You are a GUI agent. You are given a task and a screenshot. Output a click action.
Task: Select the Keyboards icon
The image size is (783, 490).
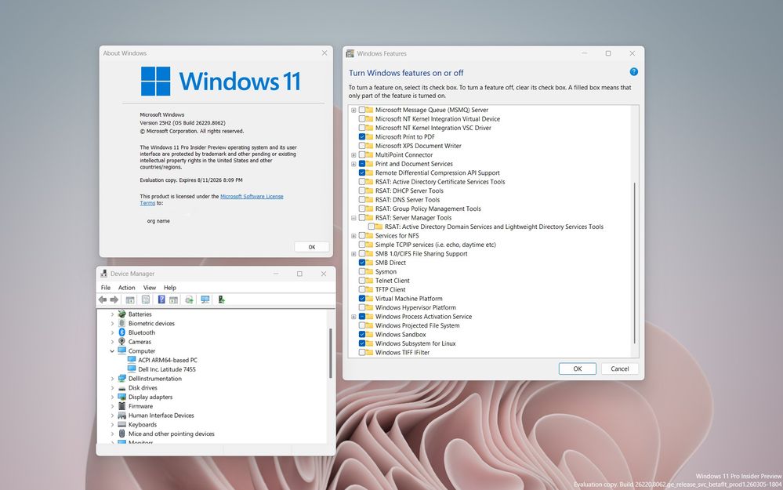121,425
